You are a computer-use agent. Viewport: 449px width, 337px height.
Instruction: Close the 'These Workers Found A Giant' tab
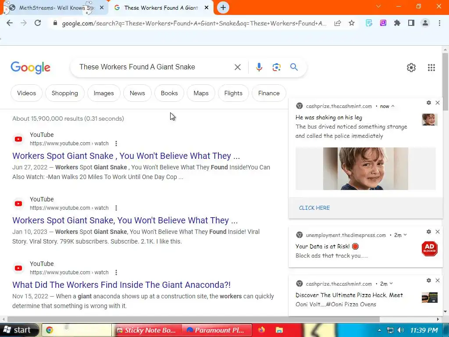(206, 8)
